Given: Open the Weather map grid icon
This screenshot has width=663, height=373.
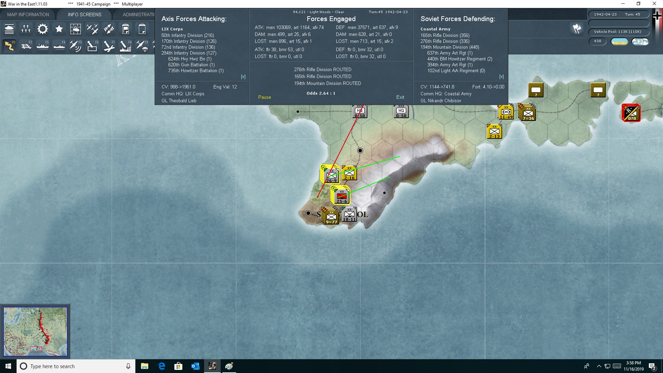Looking at the screenshot, I should tap(76, 29).
